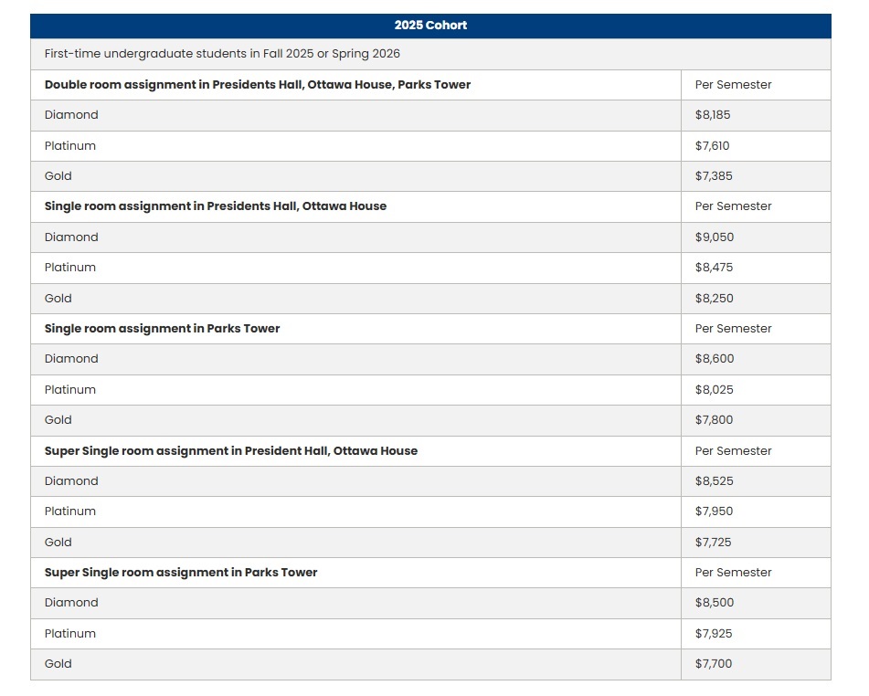Select the $7,800 Gold price cell
Screen dimensions: 869x696
[x=714, y=420]
